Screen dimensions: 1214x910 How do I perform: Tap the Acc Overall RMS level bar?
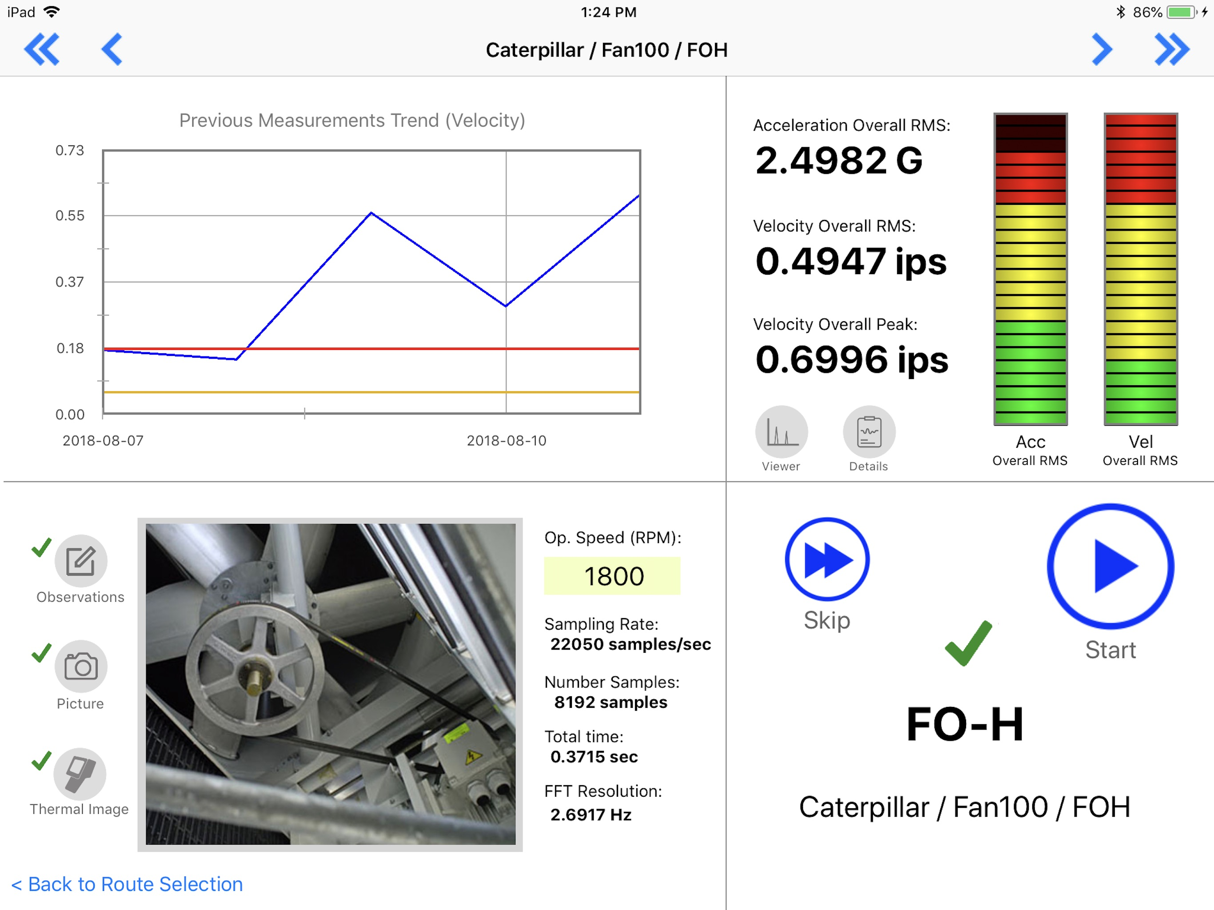(1030, 269)
